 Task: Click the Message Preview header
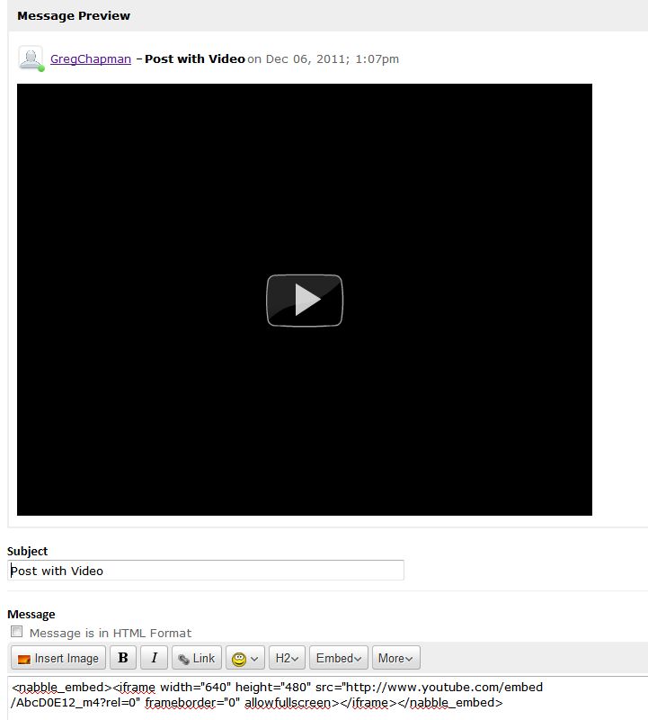[x=74, y=15]
